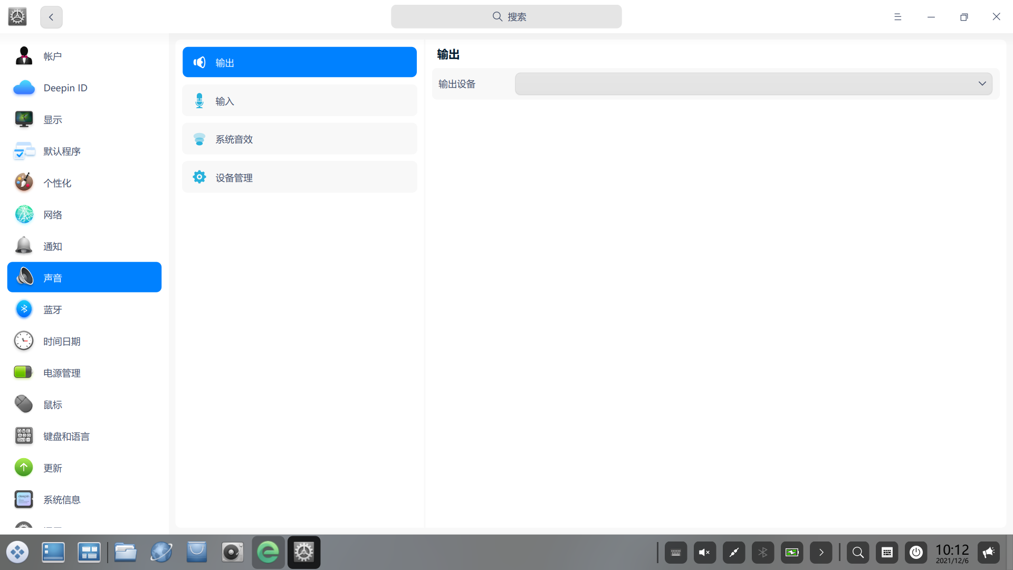Click the back navigation button
The height and width of the screenshot is (570, 1013).
tap(51, 17)
